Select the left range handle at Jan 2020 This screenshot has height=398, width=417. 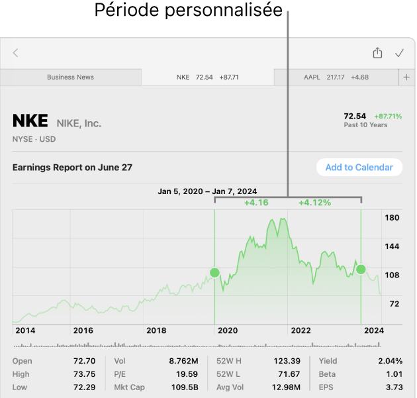214,272
